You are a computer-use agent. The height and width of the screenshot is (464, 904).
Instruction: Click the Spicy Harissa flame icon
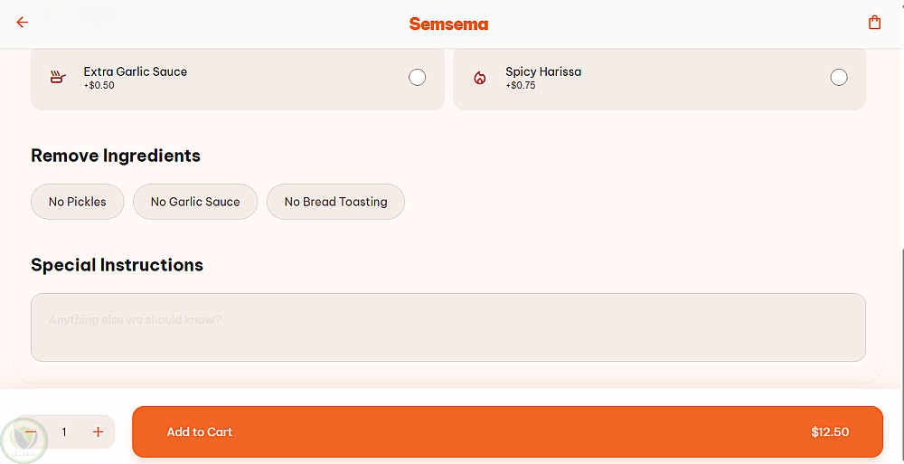coord(480,78)
